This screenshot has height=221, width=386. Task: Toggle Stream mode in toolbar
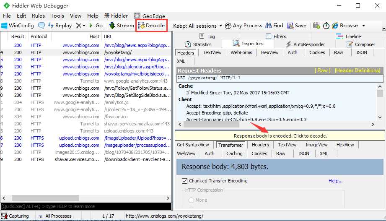[122, 26]
